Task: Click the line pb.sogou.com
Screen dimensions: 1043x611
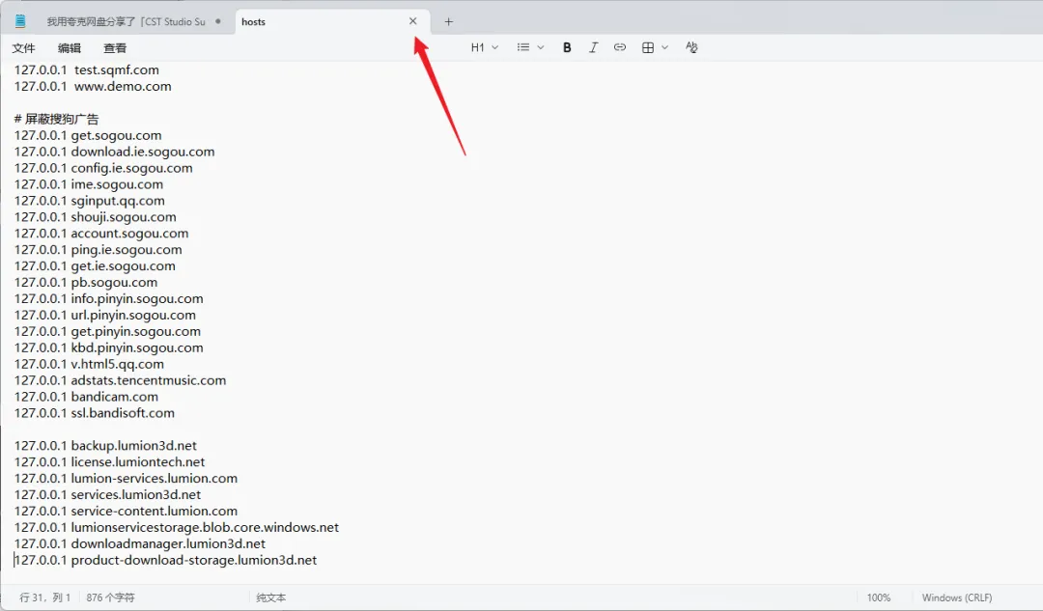Action: click(x=86, y=283)
